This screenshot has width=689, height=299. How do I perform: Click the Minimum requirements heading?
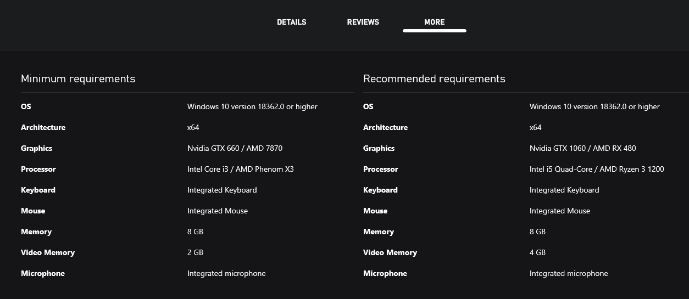[x=78, y=78]
